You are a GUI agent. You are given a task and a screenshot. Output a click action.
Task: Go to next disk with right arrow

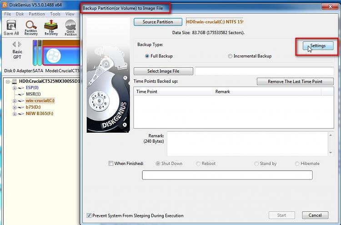[x=20, y=45]
